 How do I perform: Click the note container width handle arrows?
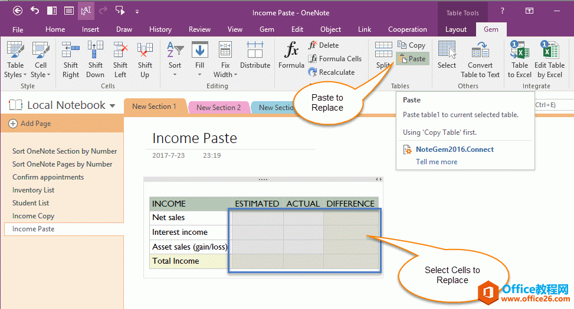pyautogui.click(x=379, y=179)
